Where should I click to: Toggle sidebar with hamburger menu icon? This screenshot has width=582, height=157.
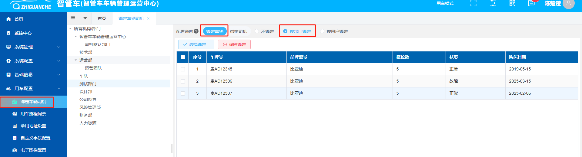(x=73, y=18)
